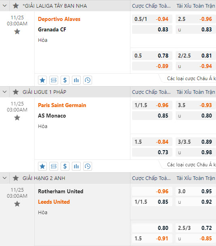The height and width of the screenshot is (246, 216).
Task: Click the blue star button under PSG match
Action: point(42,166)
